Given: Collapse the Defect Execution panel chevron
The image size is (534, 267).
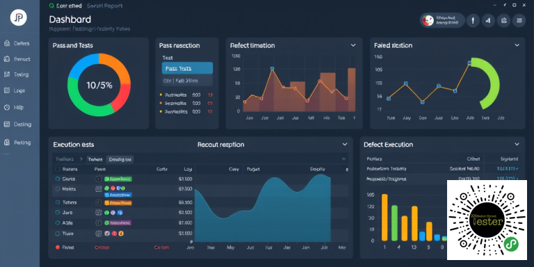Looking at the screenshot, I should pyautogui.click(x=517, y=145).
